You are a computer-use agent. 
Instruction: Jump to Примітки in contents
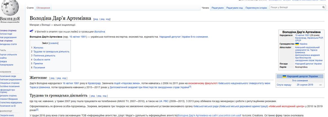(x=38, y=64)
